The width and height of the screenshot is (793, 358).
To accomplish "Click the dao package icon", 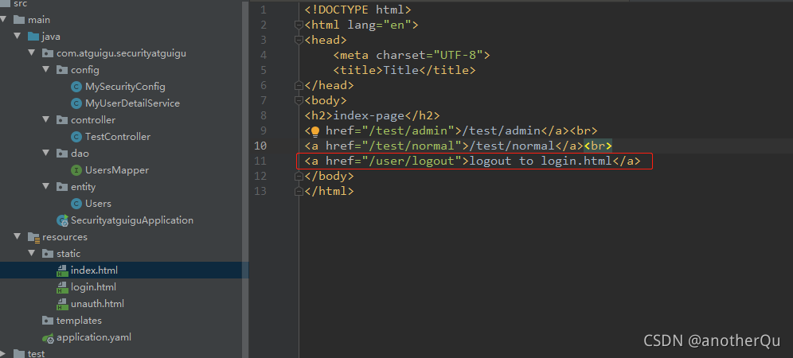I will (61, 154).
